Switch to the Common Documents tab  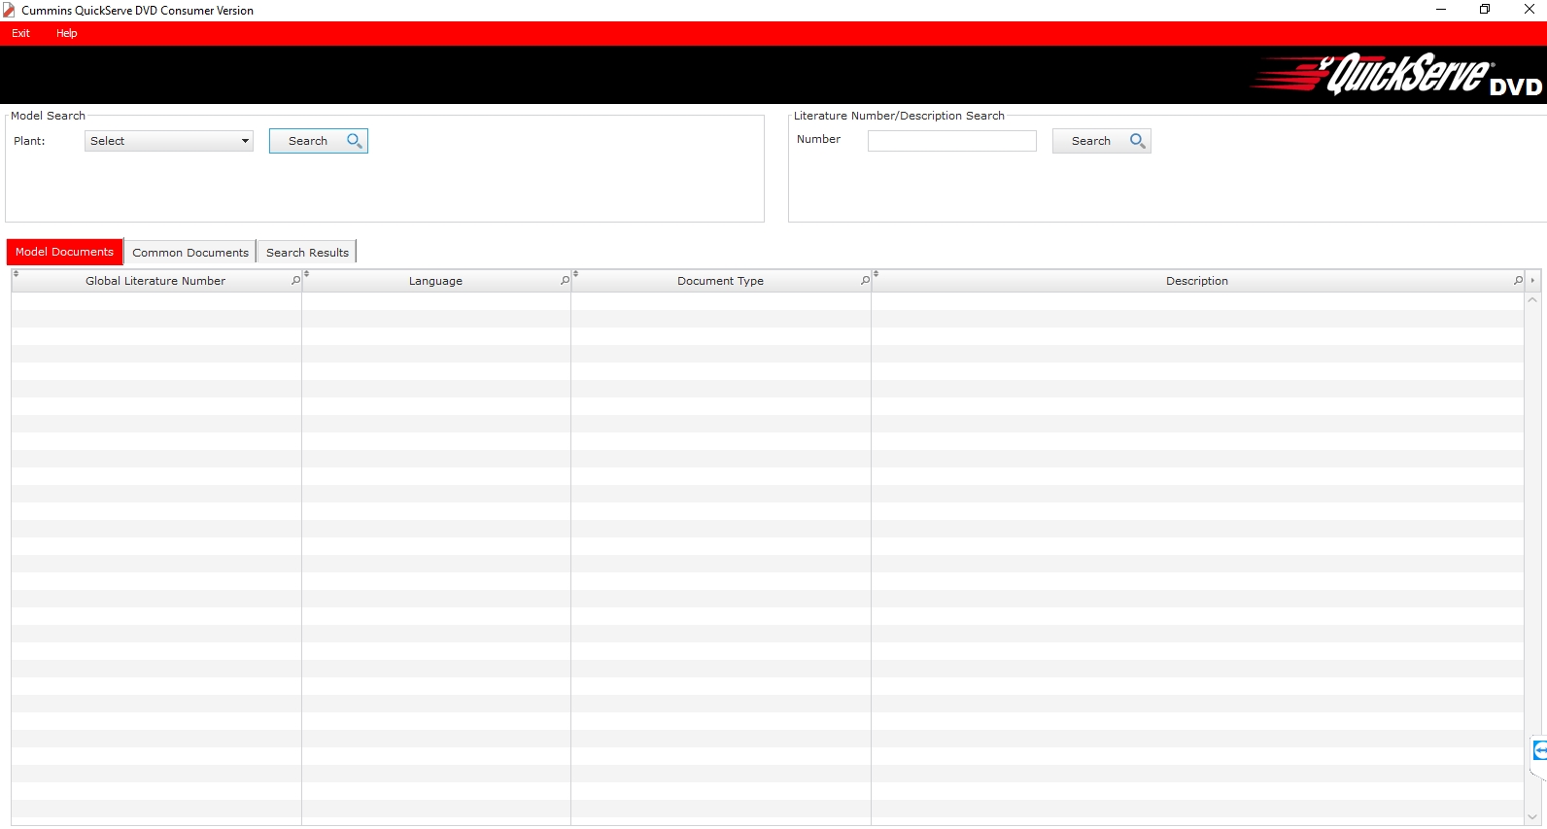point(190,253)
